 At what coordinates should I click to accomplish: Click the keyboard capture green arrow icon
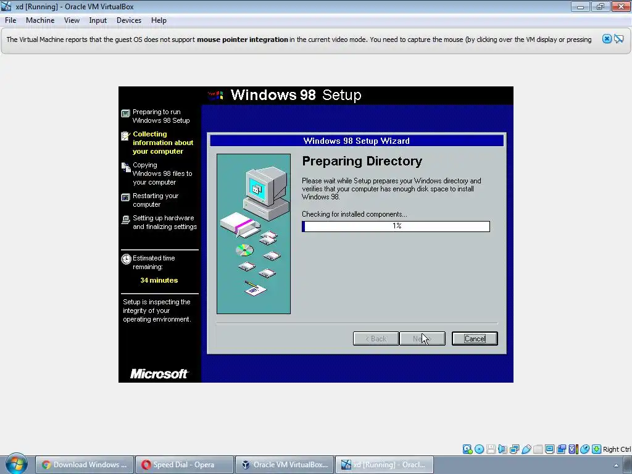click(x=597, y=449)
